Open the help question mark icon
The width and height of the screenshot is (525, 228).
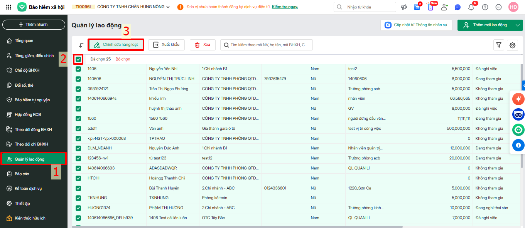click(x=485, y=7)
